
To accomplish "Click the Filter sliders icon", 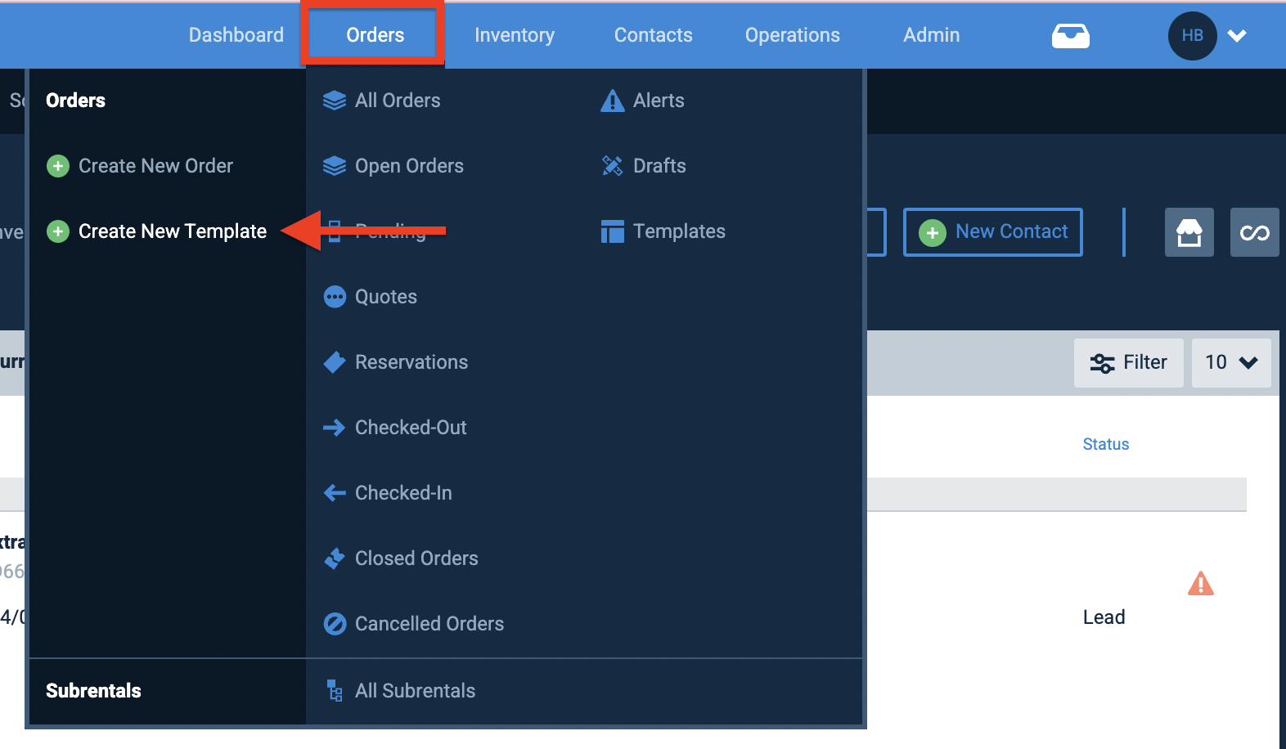I will (x=1102, y=363).
